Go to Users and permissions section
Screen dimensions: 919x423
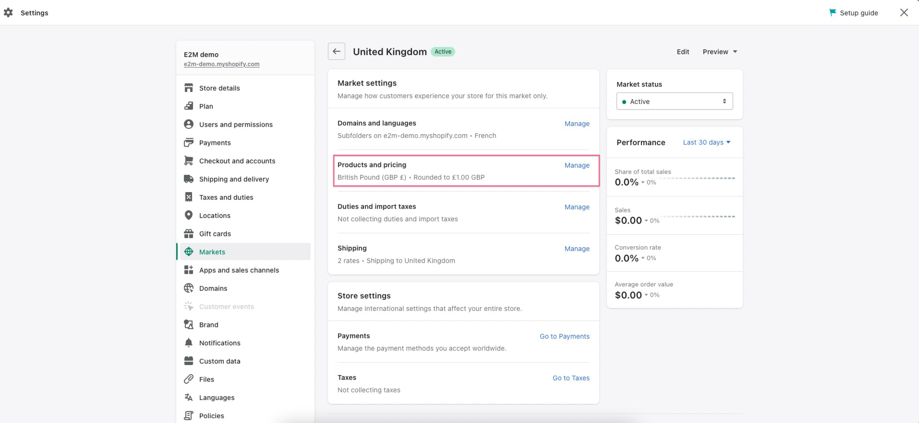click(x=235, y=125)
